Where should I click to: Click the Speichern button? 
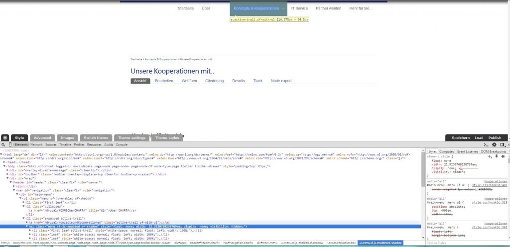[x=461, y=138]
